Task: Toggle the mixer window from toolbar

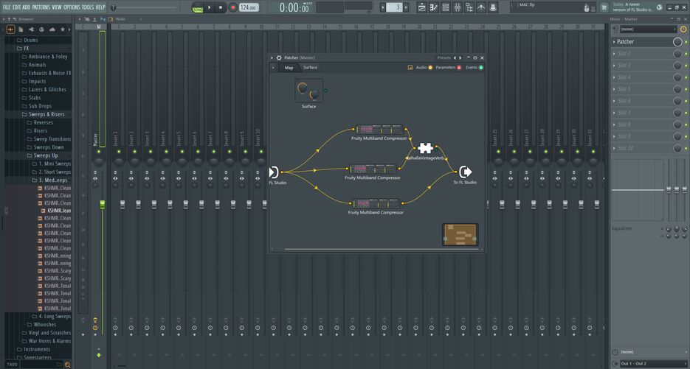Action: tap(458, 7)
